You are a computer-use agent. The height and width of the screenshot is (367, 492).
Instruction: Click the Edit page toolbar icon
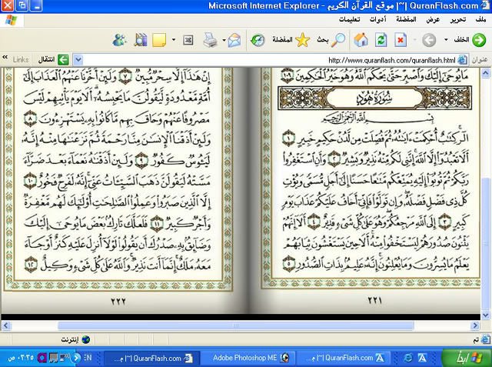coord(188,40)
